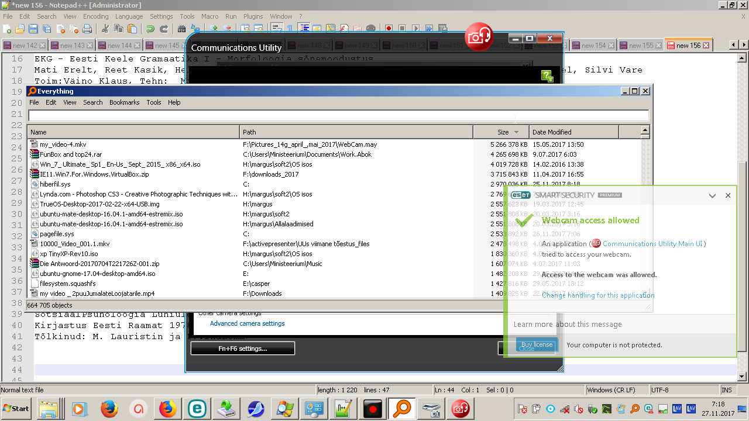Image resolution: width=749 pixels, height=421 pixels.
Task: Open Communications Utility from the taskbar
Action: pos(461,409)
